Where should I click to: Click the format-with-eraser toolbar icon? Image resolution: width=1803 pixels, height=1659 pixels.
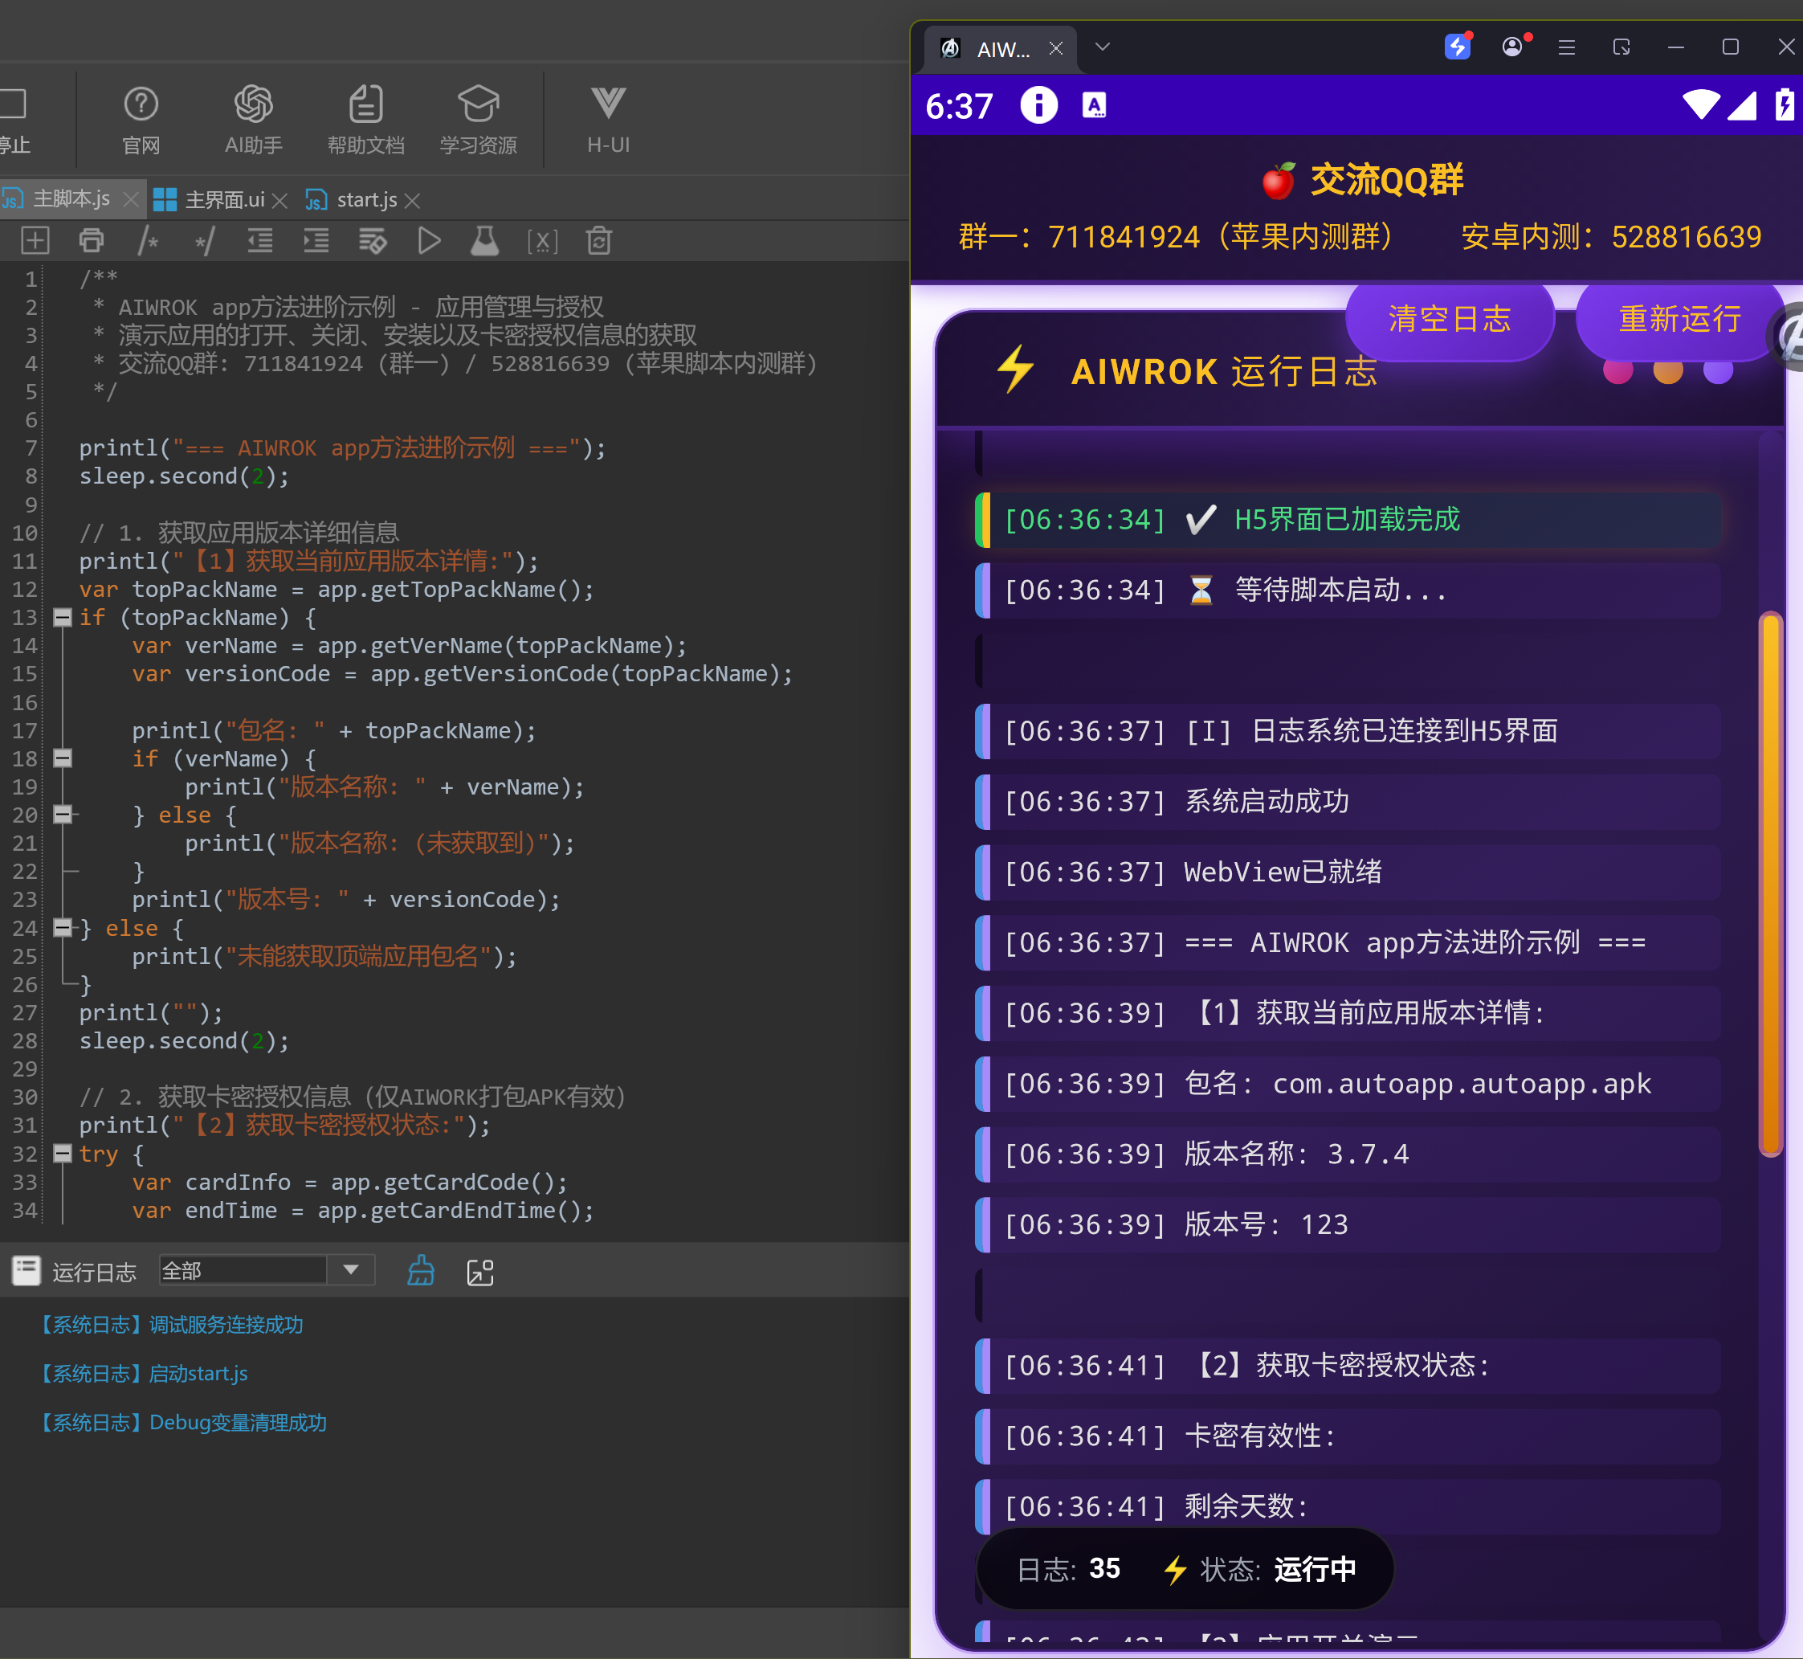pyautogui.click(x=373, y=240)
